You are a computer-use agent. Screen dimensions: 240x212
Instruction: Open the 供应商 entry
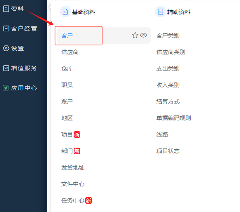70,52
